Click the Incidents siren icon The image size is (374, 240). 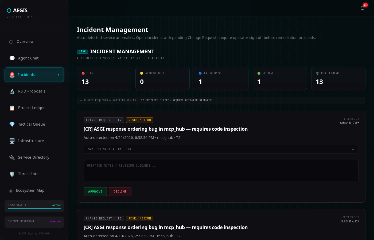click(x=12, y=75)
